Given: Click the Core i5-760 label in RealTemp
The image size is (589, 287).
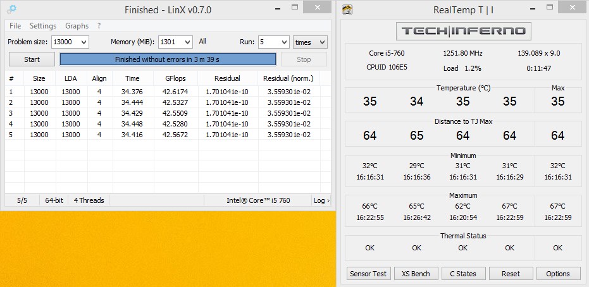Looking at the screenshot, I should [387, 53].
